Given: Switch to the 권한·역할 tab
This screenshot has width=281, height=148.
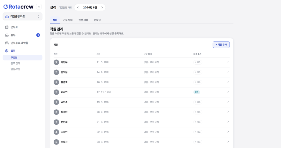Looking at the screenshot, I should (x=83, y=20).
